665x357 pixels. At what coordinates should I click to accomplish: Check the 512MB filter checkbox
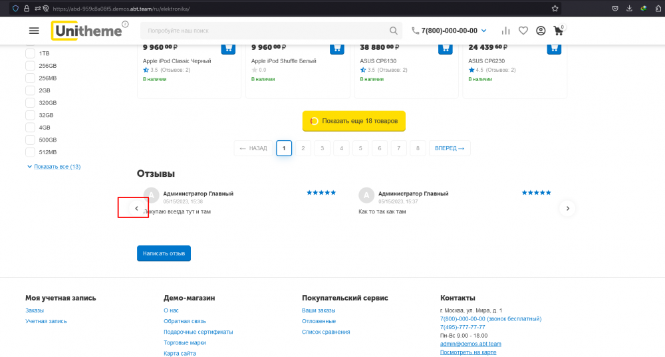(x=30, y=152)
